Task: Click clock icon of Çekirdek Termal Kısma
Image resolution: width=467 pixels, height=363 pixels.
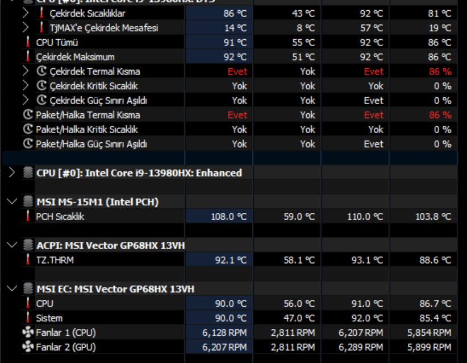Action: click(41, 71)
